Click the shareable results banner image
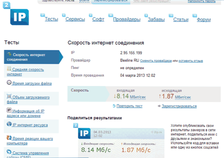224x158 pixels. pyautogui.click(x=119, y=141)
